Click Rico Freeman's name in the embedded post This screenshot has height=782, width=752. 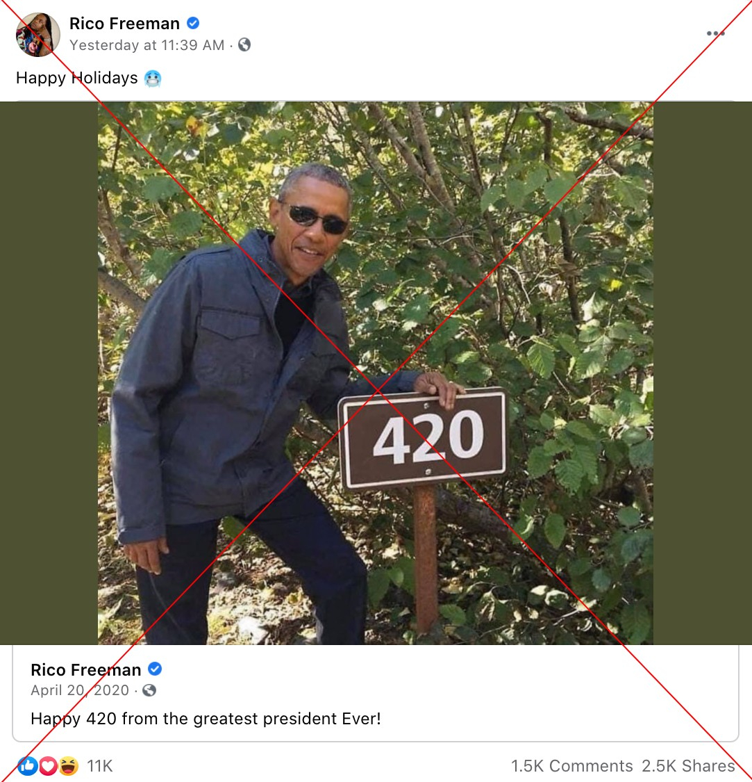(85, 669)
